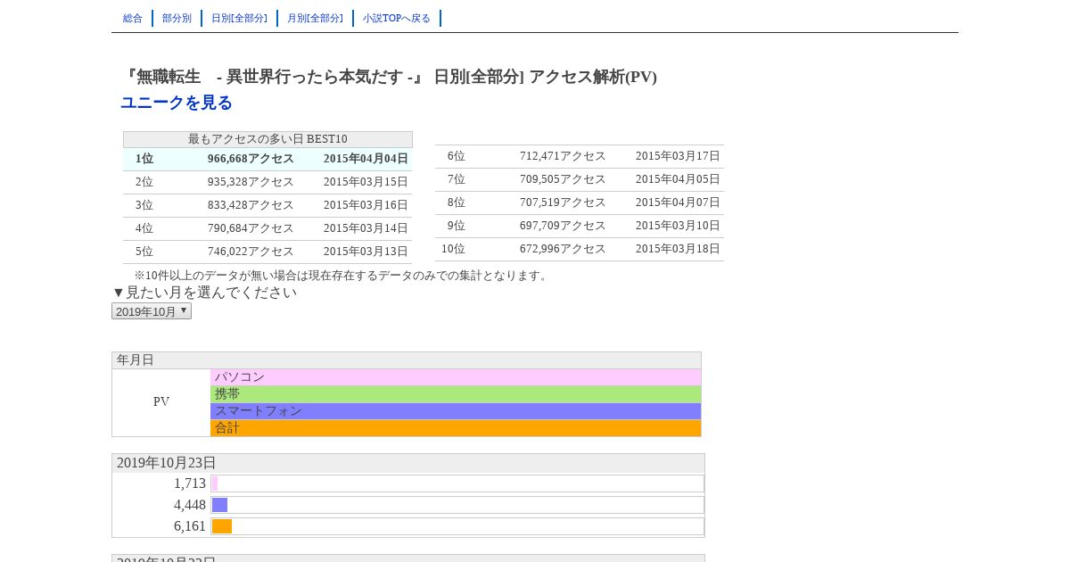Click the 合計 orange legend bar
This screenshot has height=562, width=1070.
click(x=456, y=428)
